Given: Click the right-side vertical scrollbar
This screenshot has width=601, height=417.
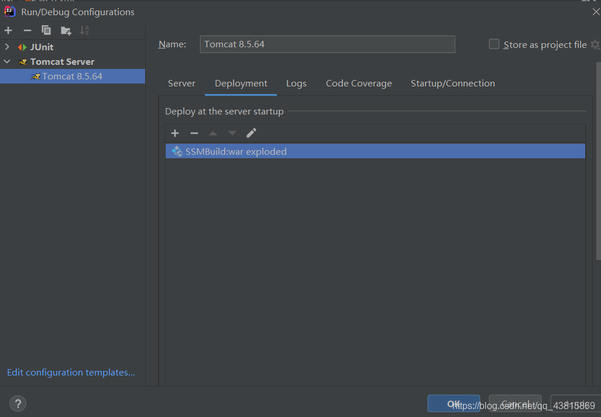Looking at the screenshot, I should (x=598, y=161).
